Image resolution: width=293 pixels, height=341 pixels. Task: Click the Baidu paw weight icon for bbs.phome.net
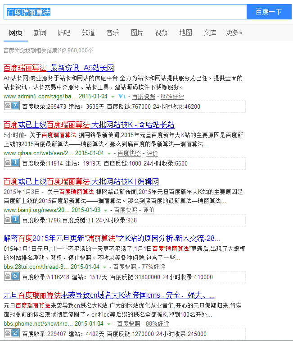tap(12, 333)
